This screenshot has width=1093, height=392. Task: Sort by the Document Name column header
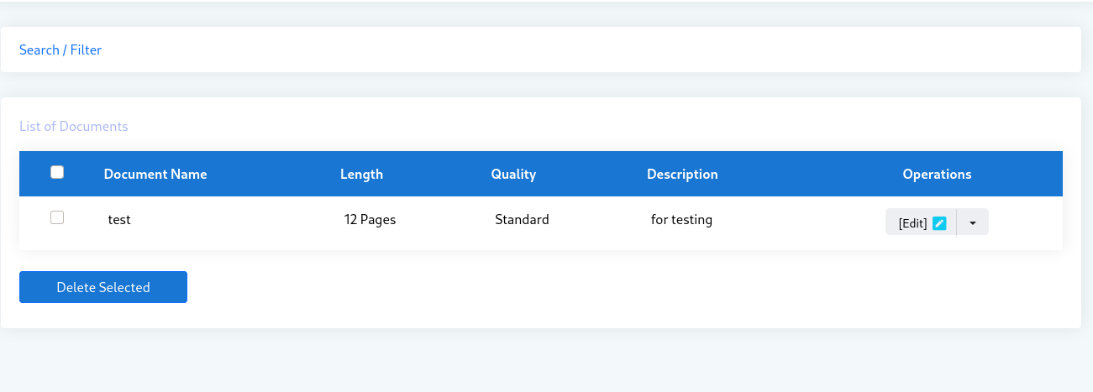click(155, 175)
